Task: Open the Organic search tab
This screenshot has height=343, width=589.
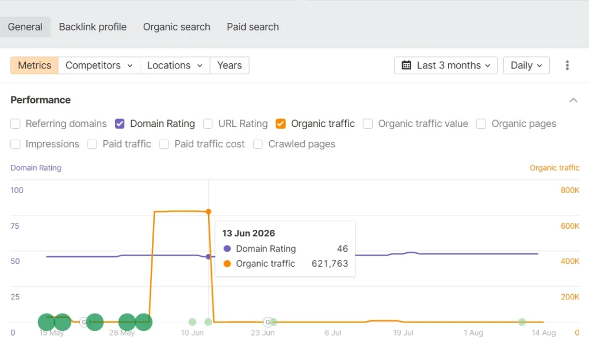Action: (177, 27)
